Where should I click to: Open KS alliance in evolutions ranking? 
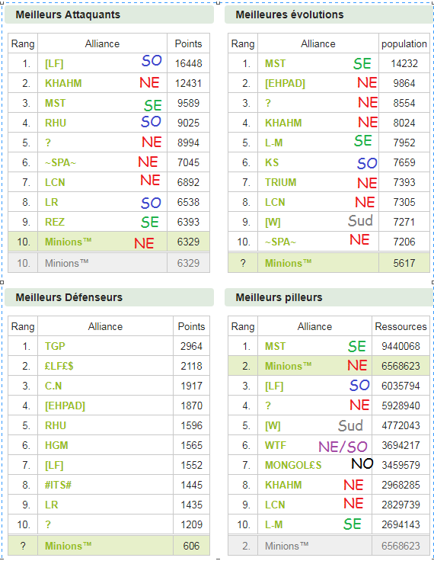[272, 163]
